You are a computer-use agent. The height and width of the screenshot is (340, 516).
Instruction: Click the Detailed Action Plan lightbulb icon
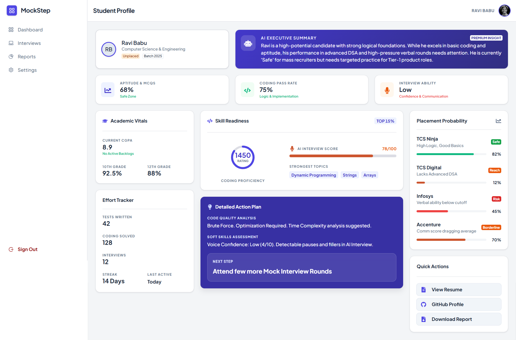pyautogui.click(x=210, y=207)
